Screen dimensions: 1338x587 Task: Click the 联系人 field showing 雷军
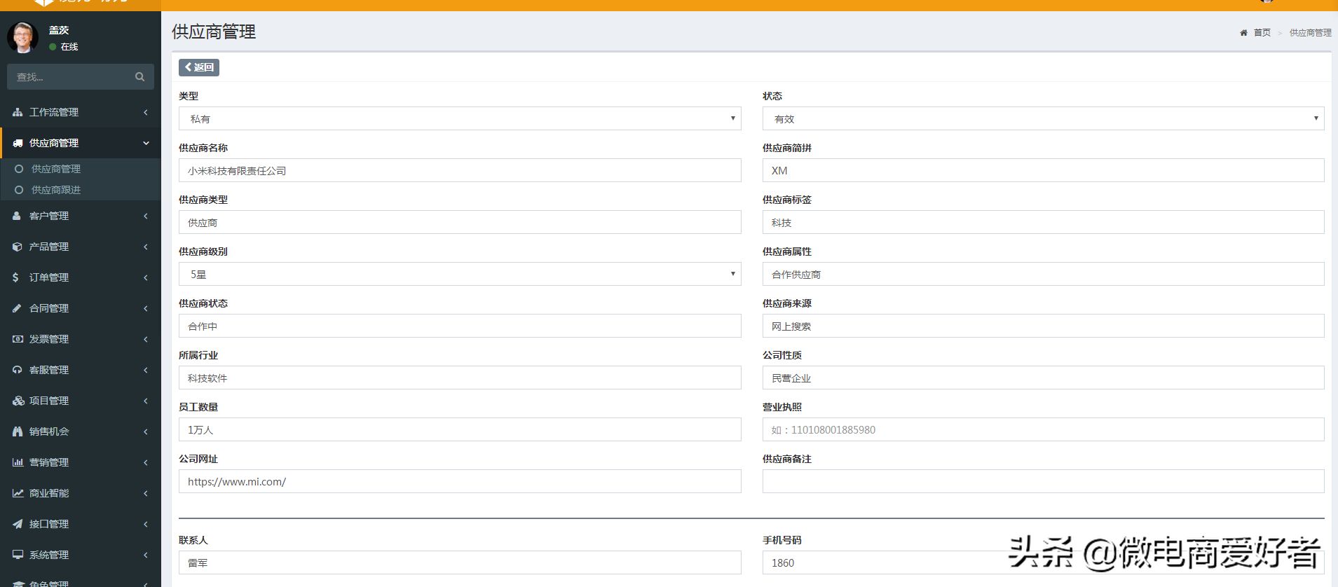[x=460, y=562]
